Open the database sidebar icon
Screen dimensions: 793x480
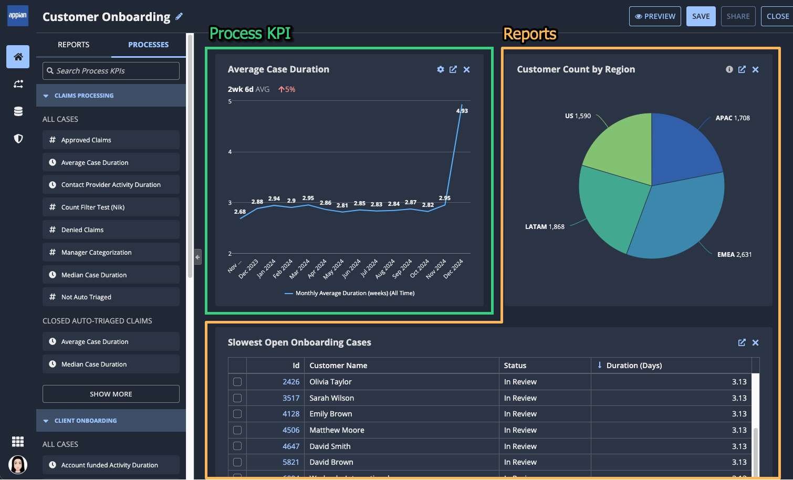click(18, 111)
